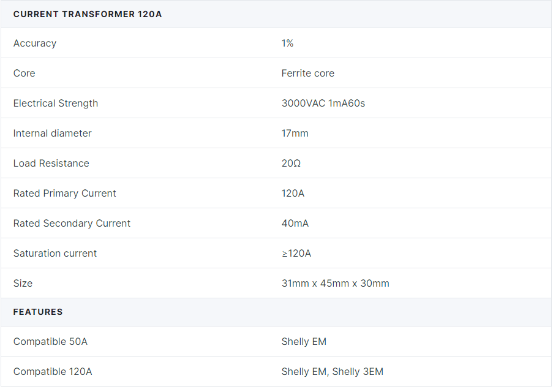Select the Internal diameter label

53,133
